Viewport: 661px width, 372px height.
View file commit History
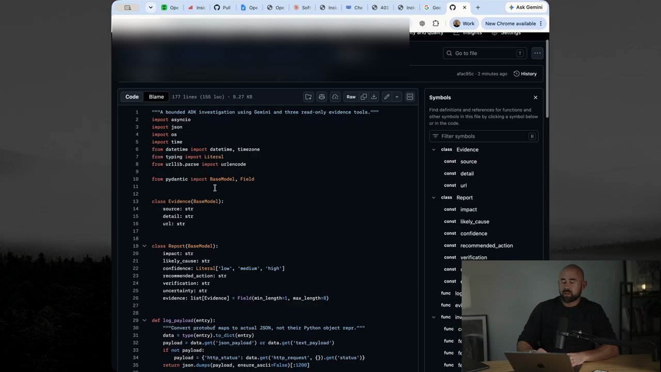(525, 74)
